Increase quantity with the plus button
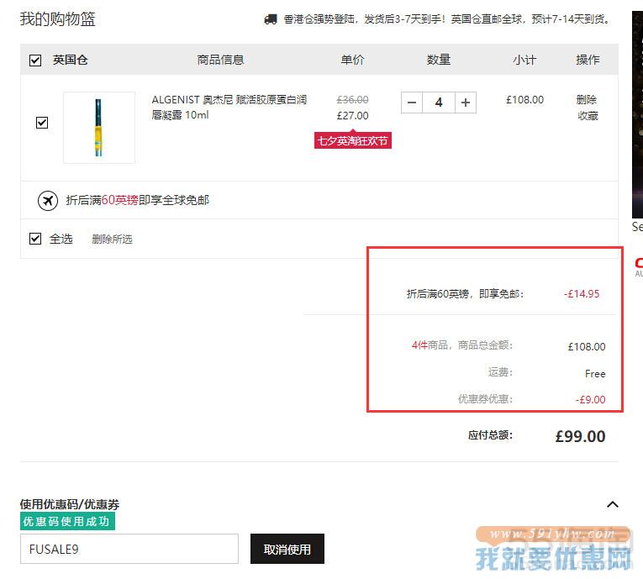The height and width of the screenshot is (579, 643). click(x=466, y=103)
